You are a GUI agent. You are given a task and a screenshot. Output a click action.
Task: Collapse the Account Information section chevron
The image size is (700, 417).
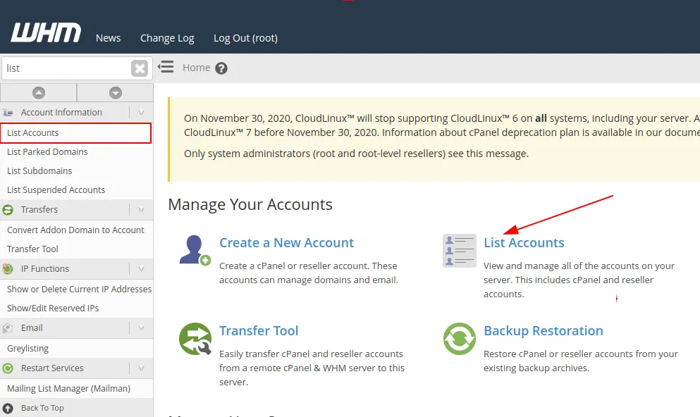pyautogui.click(x=141, y=113)
